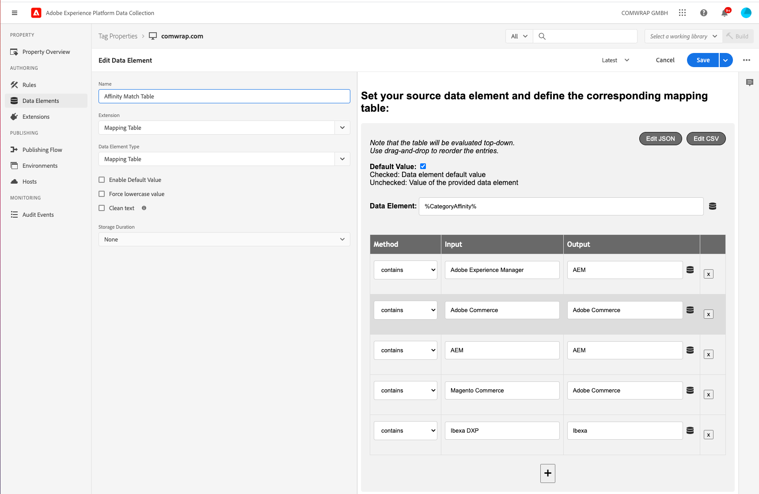Open data element picker for Ibexa DXP row
This screenshot has height=494, width=759.
[690, 430]
